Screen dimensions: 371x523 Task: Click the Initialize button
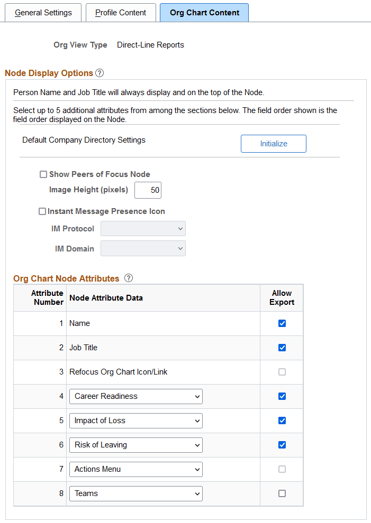coord(273,143)
